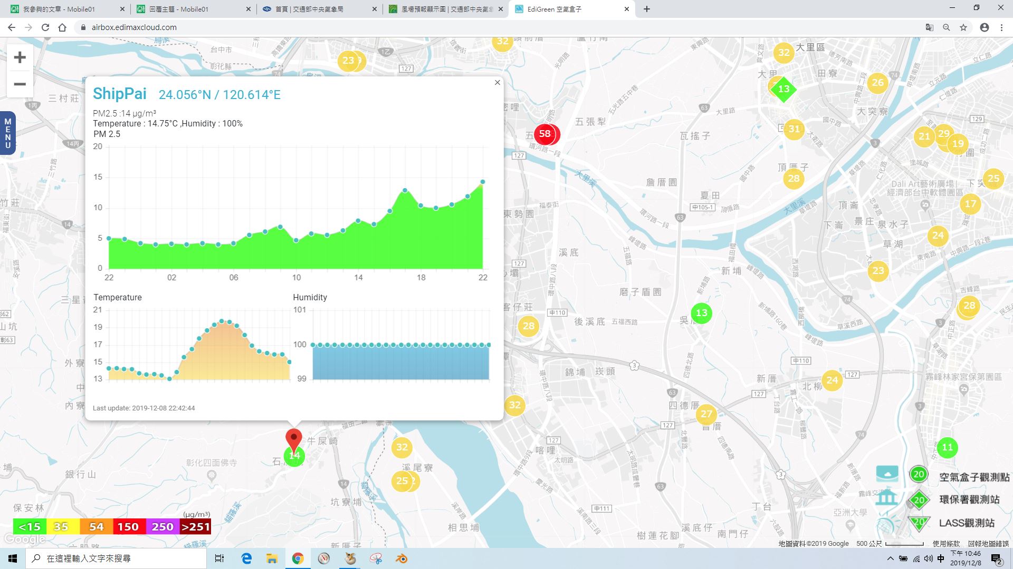Select the green diamond 13 EPA station marker
This screenshot has height=569, width=1013.
click(783, 89)
